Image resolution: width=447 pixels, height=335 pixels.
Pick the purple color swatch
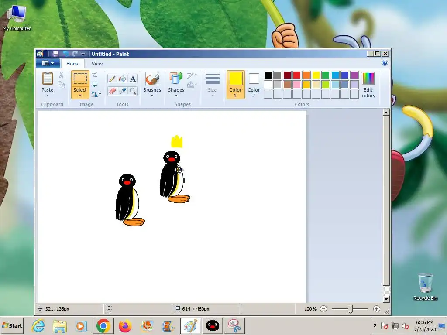354,75
